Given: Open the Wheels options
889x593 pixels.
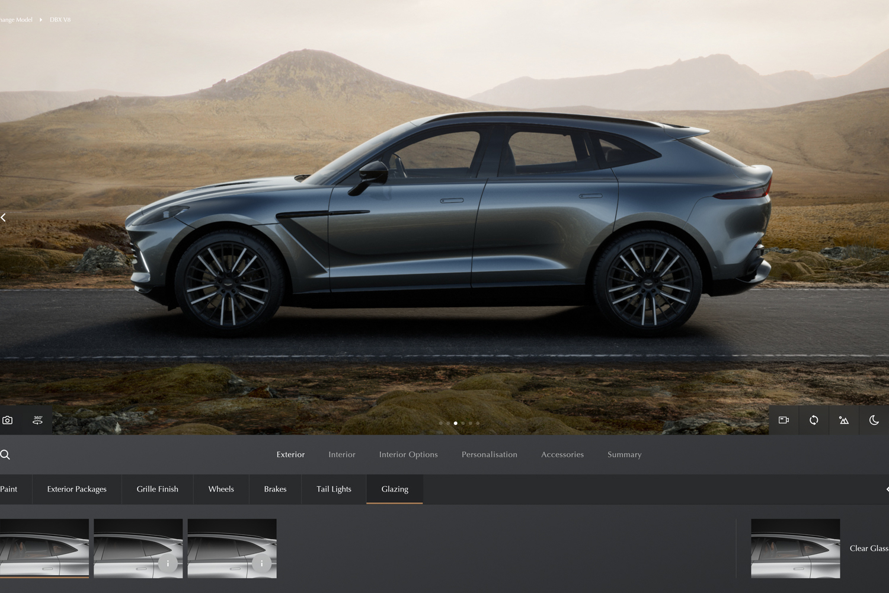Looking at the screenshot, I should click(221, 489).
